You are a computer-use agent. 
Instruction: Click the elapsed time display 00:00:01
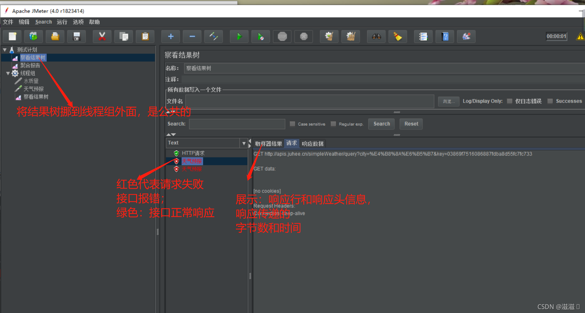(557, 36)
